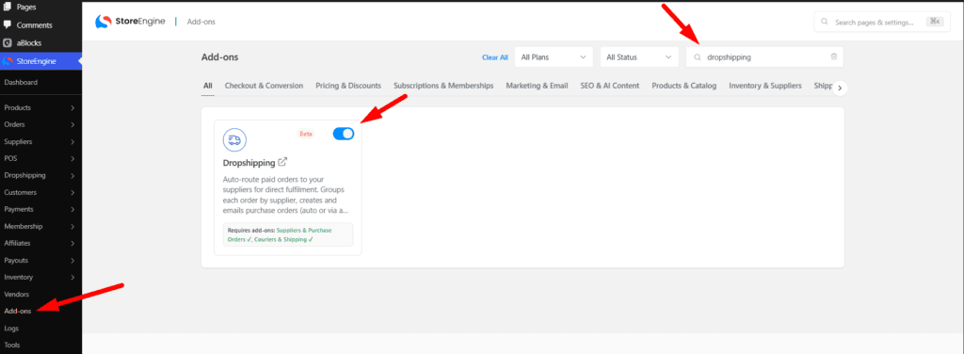Open the All Status dropdown
Image resolution: width=964 pixels, height=354 pixels.
(x=639, y=57)
